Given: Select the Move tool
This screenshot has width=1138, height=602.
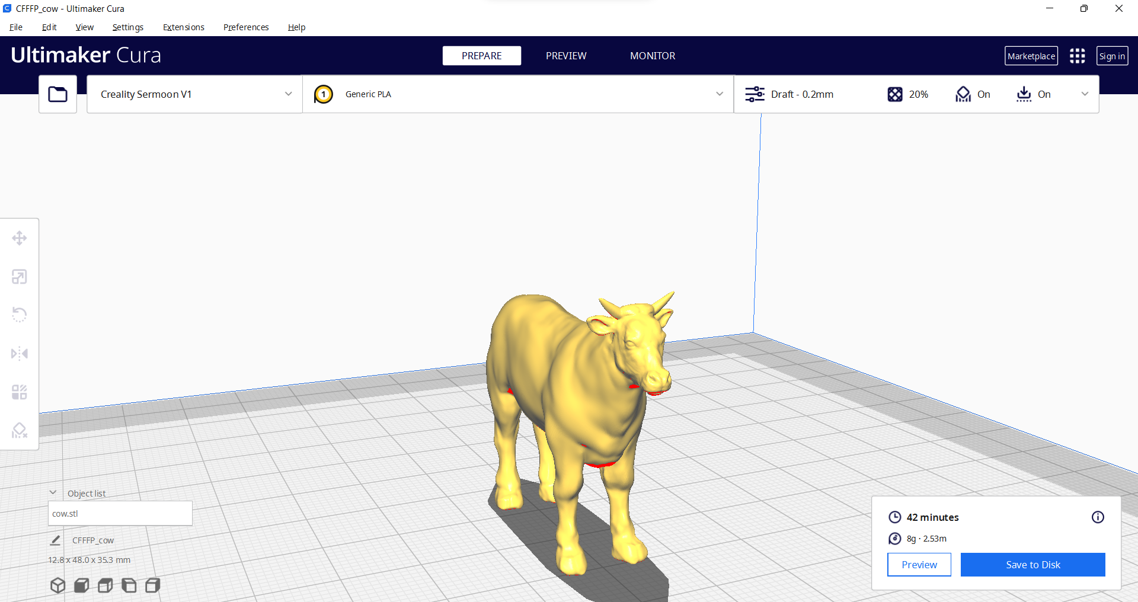Looking at the screenshot, I should [x=20, y=238].
